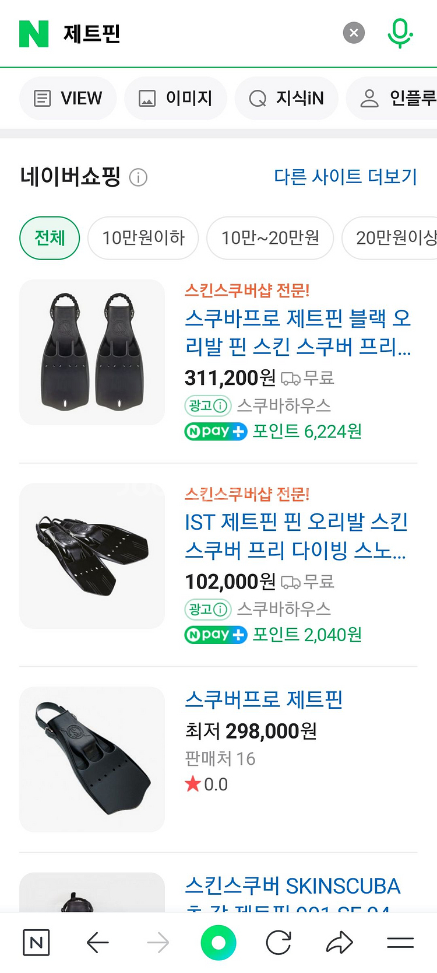The height and width of the screenshot is (973, 437).
Task: Reload the page with the refresh icon
Action: (x=279, y=942)
